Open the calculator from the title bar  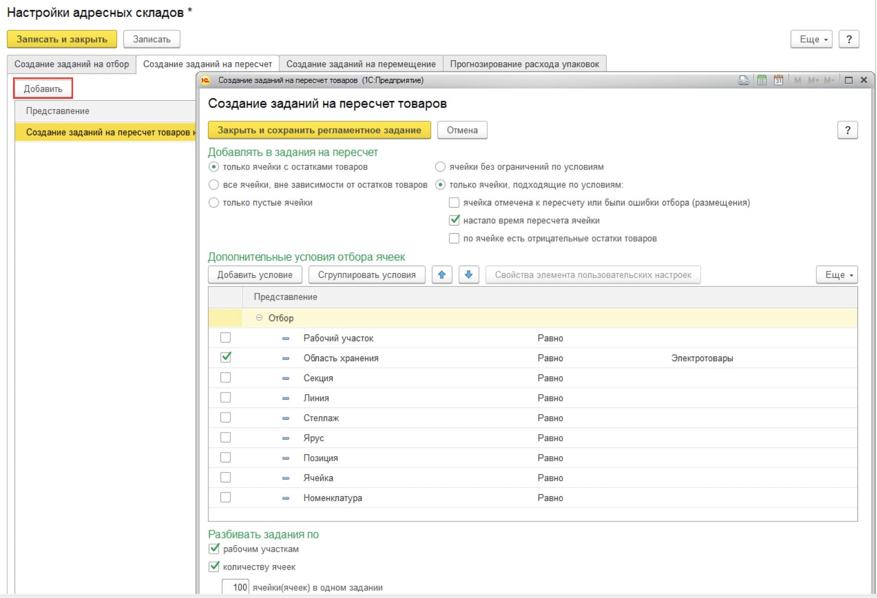click(761, 80)
